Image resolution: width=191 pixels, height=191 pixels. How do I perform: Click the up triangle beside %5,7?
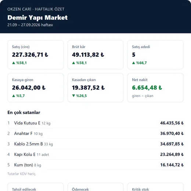click(x=14, y=96)
